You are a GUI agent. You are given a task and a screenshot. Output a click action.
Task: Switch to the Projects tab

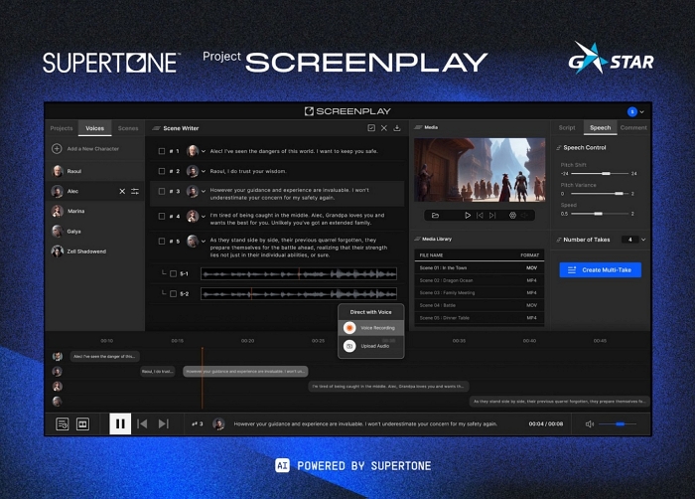62,128
